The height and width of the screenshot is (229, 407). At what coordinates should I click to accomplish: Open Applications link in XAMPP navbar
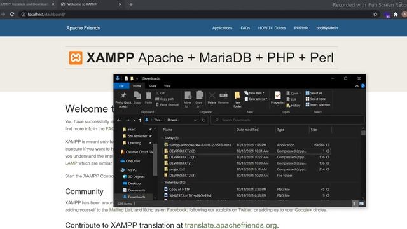(222, 28)
